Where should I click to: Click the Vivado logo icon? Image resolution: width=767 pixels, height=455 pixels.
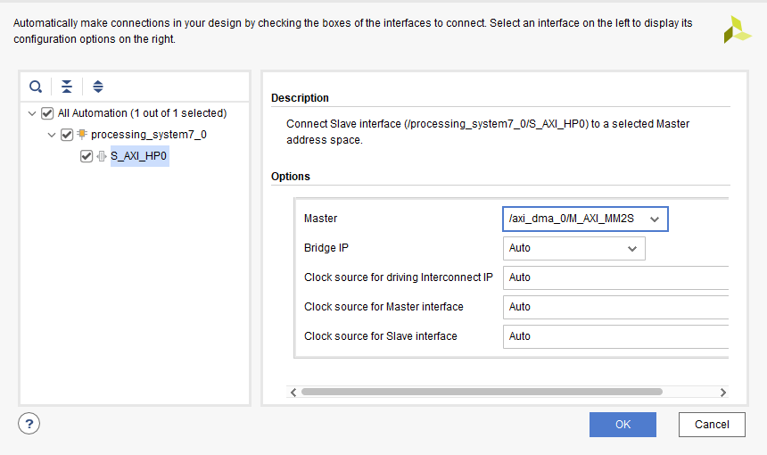click(x=738, y=29)
